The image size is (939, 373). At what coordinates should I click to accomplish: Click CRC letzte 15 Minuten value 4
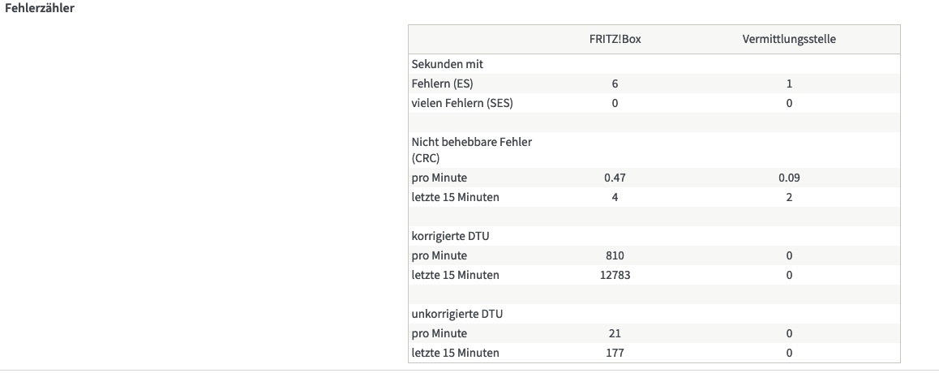point(615,197)
